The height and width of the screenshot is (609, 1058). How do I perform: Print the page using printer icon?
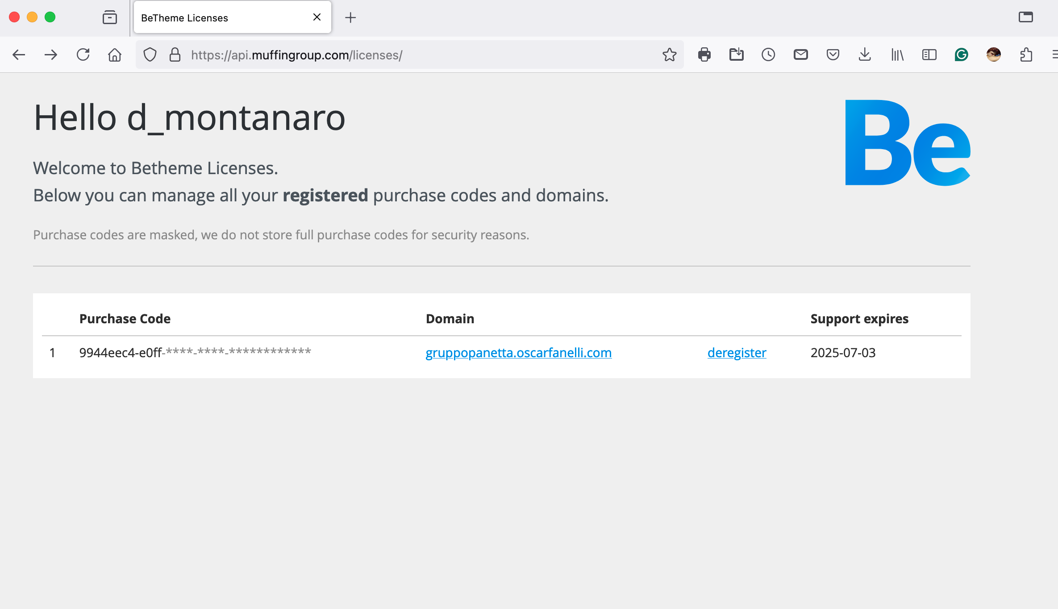[x=704, y=55]
